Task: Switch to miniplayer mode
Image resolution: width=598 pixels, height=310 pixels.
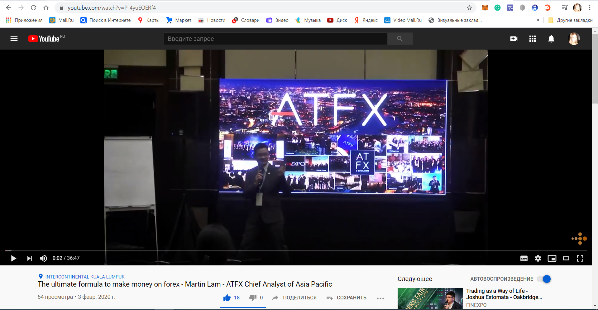Action: [x=552, y=258]
